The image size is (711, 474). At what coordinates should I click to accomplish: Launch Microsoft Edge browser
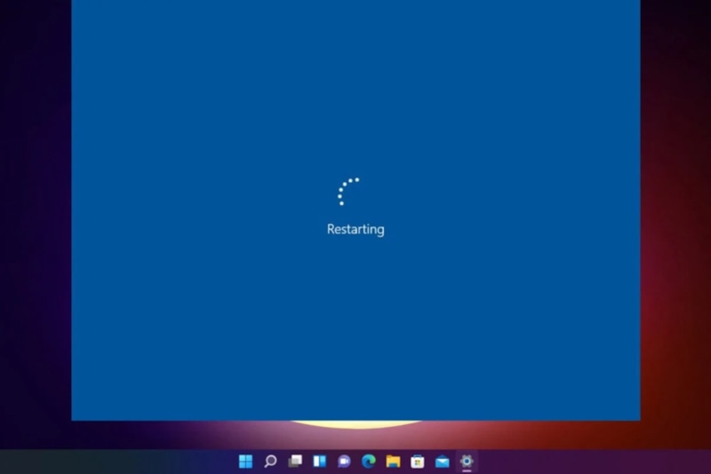point(369,462)
